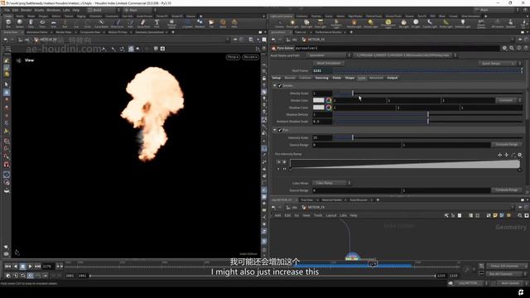Click the network editor wrench tools icon
The width and height of the screenshot is (530, 298).
point(446,215)
